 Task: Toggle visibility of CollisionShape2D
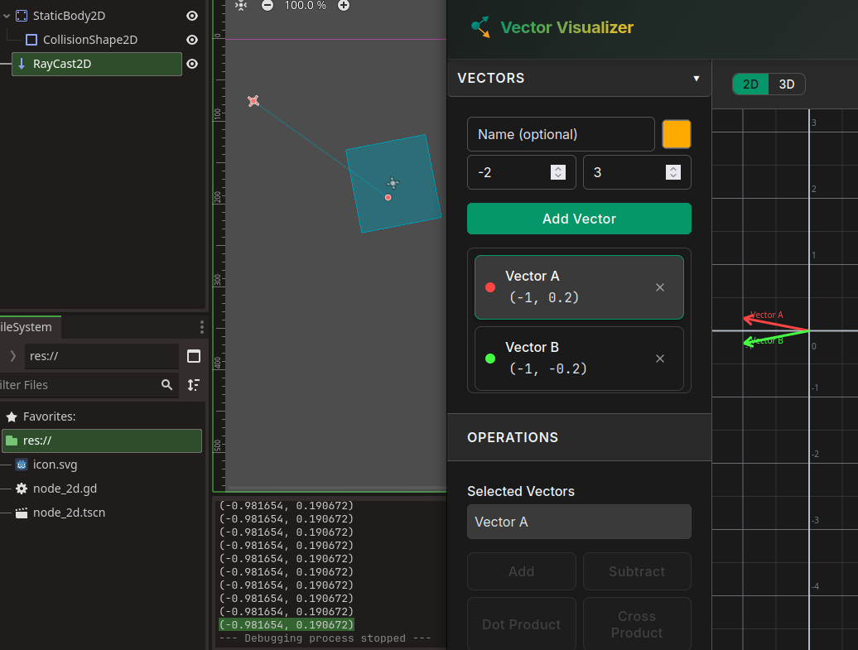coord(192,40)
